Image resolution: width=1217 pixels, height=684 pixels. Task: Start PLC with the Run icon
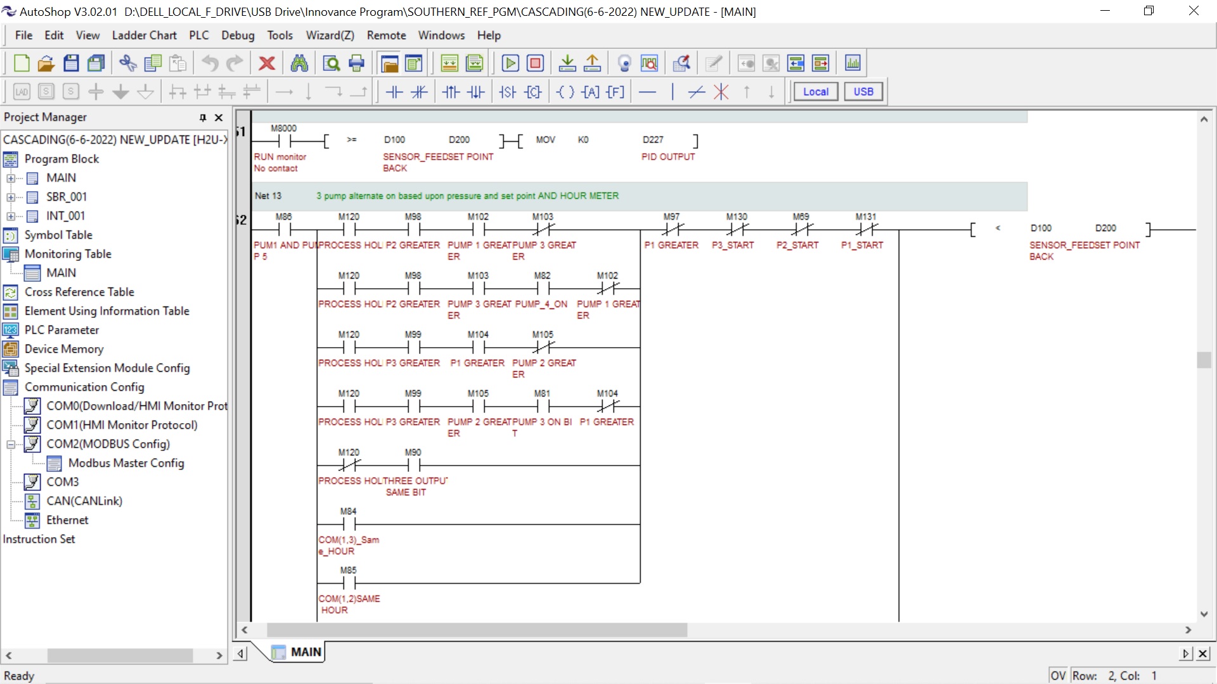click(510, 63)
